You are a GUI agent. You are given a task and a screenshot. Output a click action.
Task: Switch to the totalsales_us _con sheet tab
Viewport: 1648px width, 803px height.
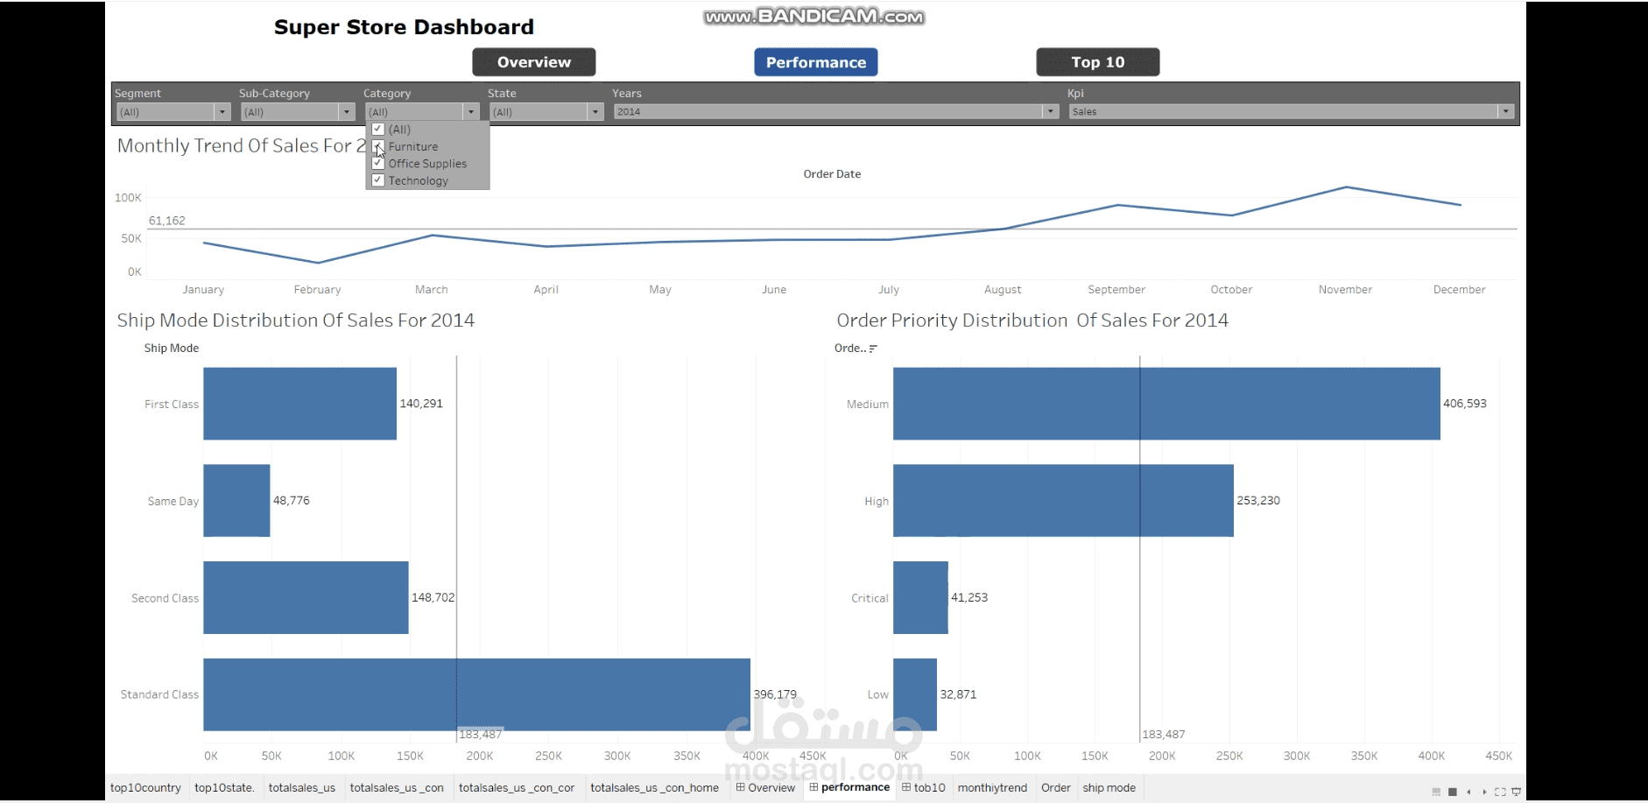[x=397, y=788]
